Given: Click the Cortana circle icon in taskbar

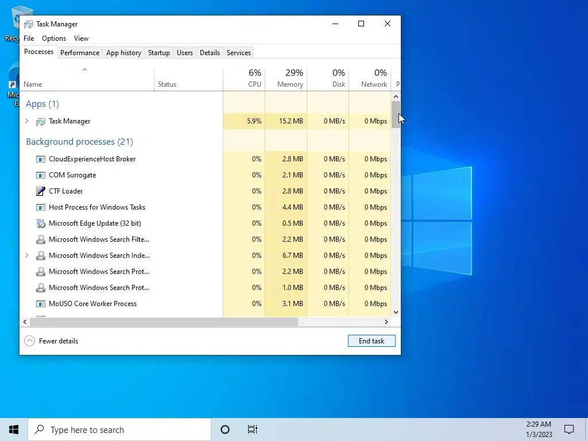Looking at the screenshot, I should coord(225,430).
